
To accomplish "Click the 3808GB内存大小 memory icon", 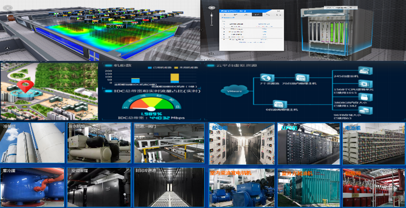I will (x=366, y=97).
